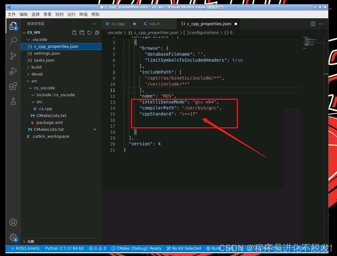Select the c_cpp_properties.json editor tab

click(209, 24)
